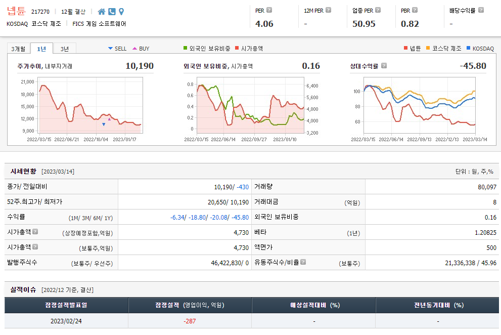This screenshot has width=501, height=335.
Task: Open help icon next to 배당수익률
Action: tap(481, 10)
